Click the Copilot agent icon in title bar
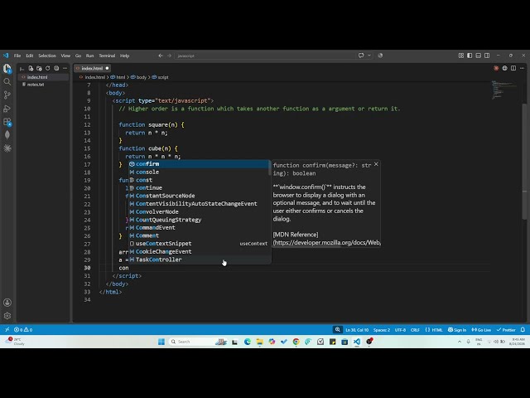 click(380, 56)
